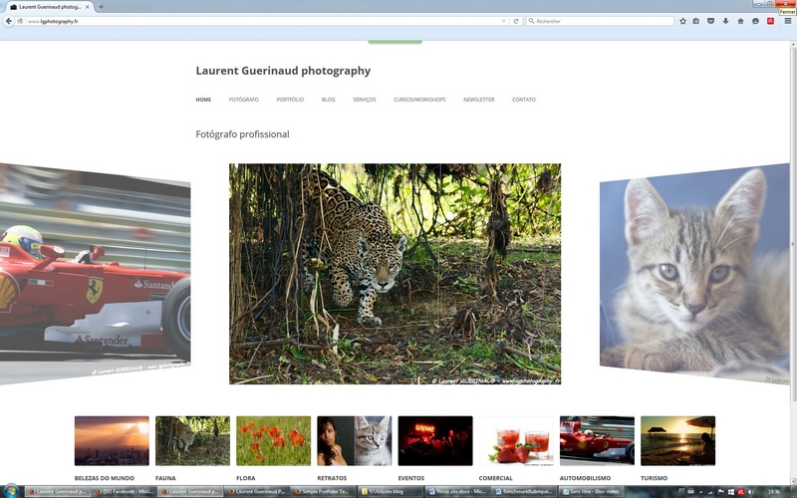Click the page vertical scrollbar

[x=793, y=262]
